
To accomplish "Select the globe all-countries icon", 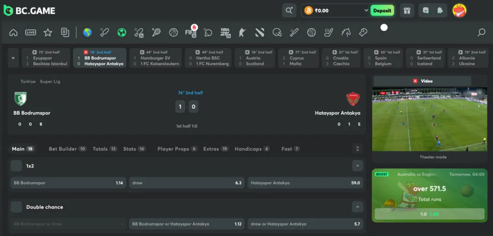I will coord(88,32).
